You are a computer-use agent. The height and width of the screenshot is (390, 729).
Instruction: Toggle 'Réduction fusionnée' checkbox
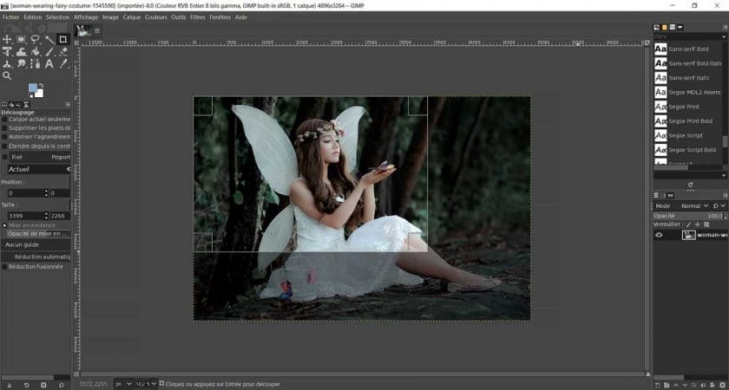point(4,267)
